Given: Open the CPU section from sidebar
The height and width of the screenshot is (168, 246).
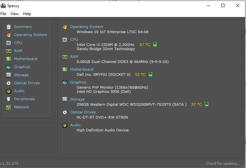Looking at the screenshot, I should click(18, 43).
